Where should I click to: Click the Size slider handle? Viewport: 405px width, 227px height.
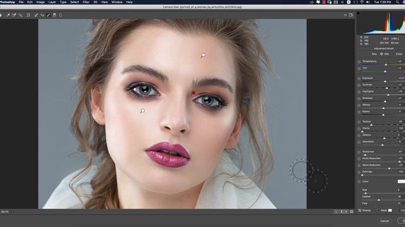366,193
